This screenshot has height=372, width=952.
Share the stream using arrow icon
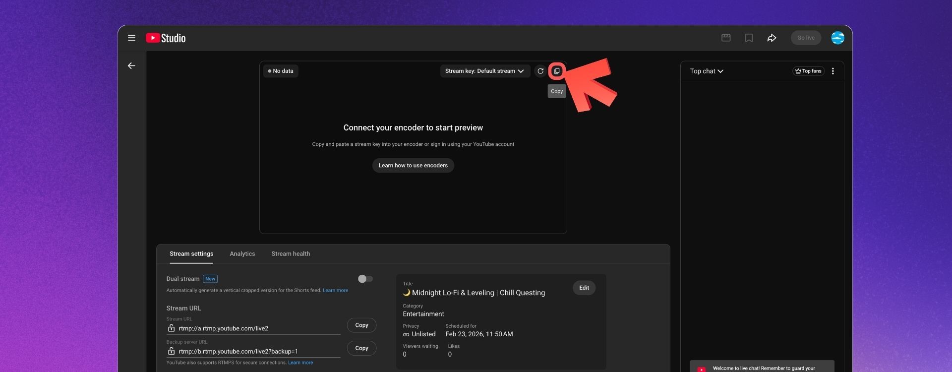(x=772, y=38)
